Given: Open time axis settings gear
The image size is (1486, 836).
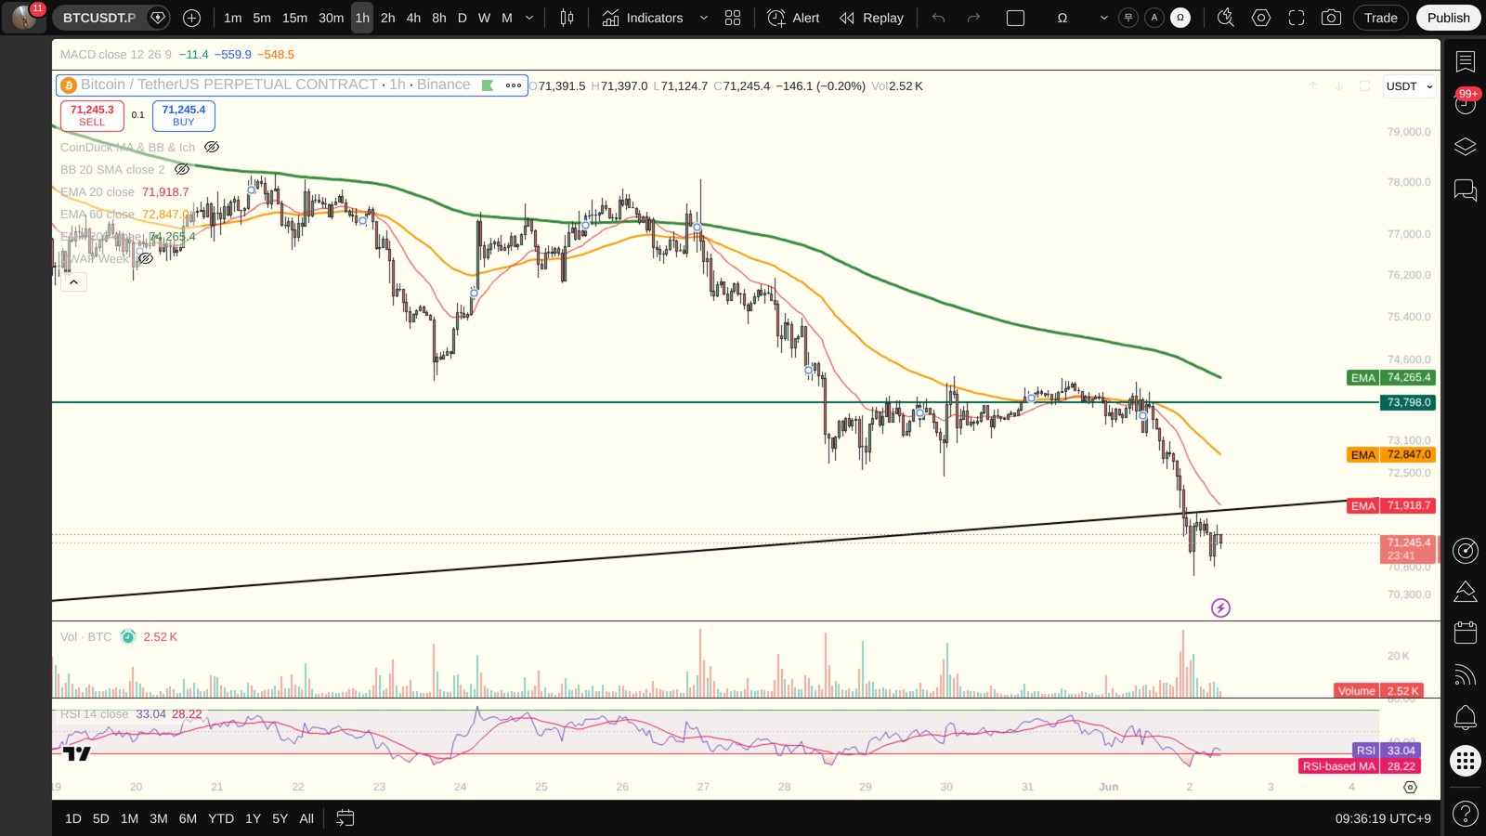Looking at the screenshot, I should 1410,787.
